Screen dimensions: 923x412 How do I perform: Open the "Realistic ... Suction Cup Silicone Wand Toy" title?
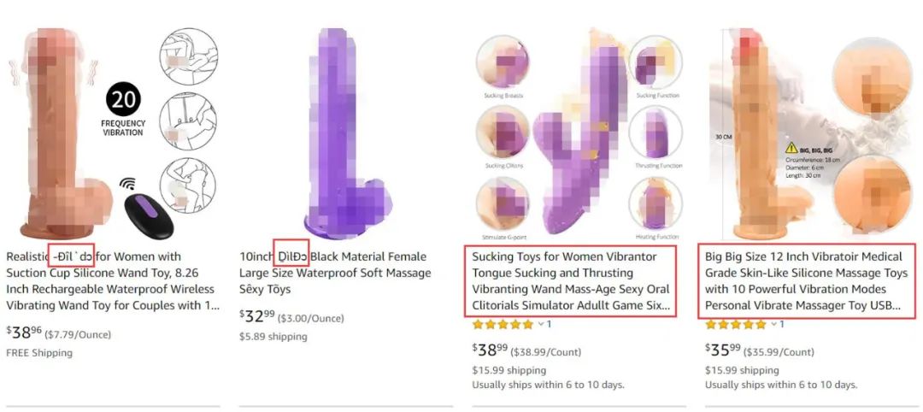pyautogui.click(x=113, y=281)
